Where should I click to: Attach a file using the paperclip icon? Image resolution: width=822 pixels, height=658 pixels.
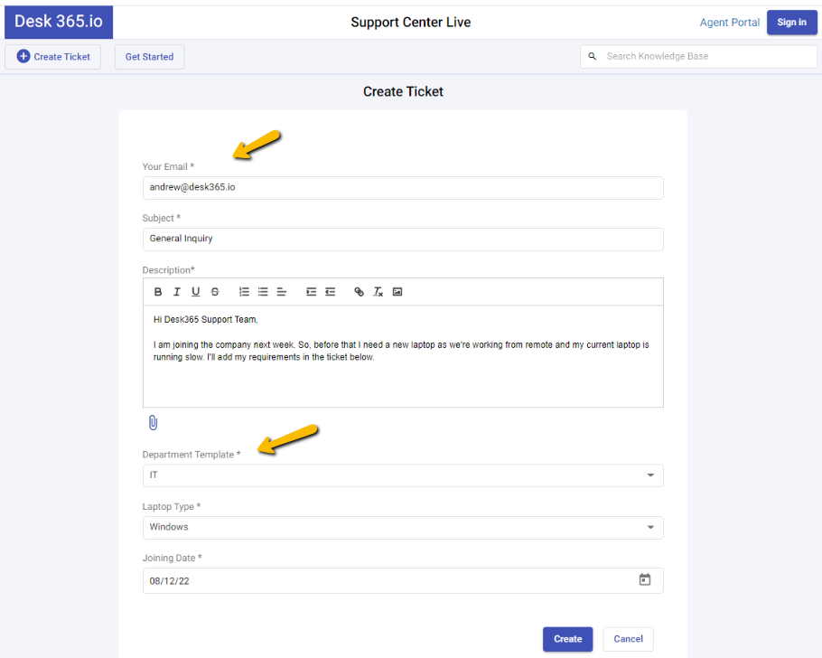(153, 422)
